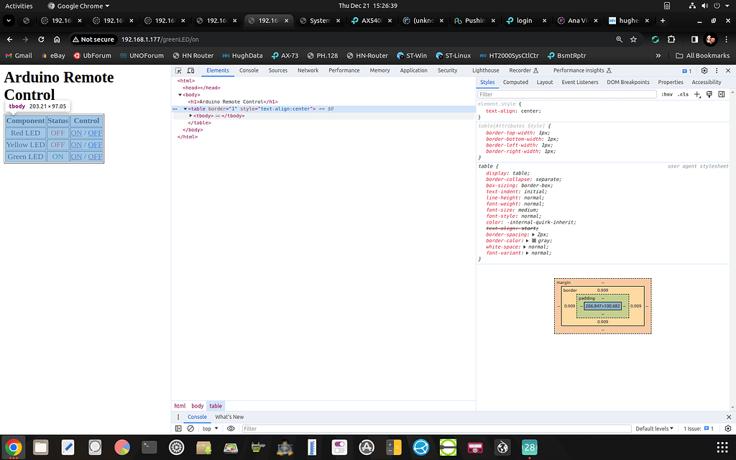736x460 pixels.
Task: Open the DevTools three-dot customize menu
Action: [x=717, y=70]
